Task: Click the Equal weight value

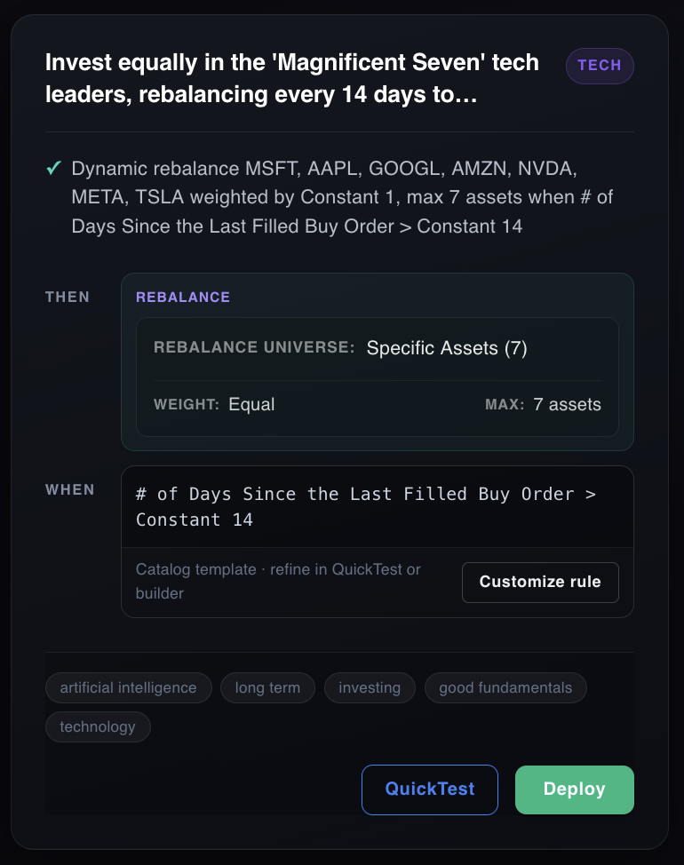Action: [x=251, y=405]
